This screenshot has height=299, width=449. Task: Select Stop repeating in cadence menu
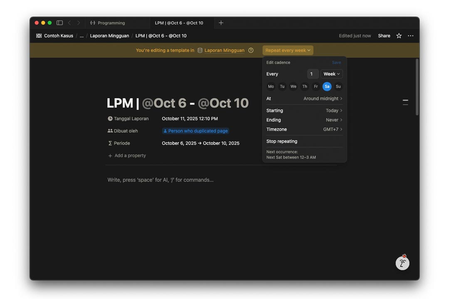click(282, 141)
